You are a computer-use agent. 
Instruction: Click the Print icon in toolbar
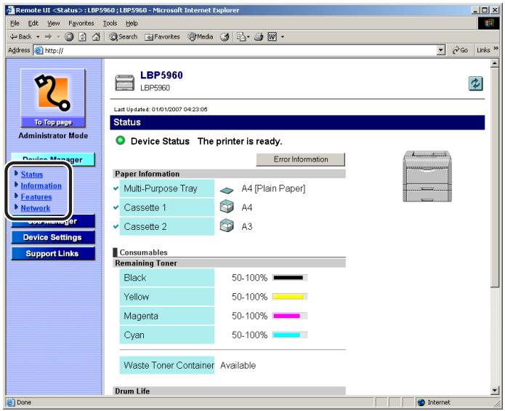click(x=259, y=37)
